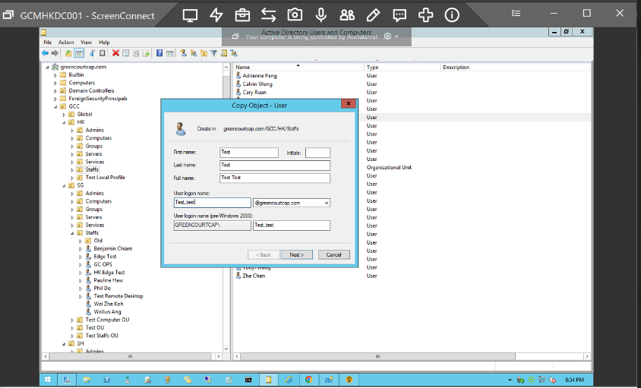The width and height of the screenshot is (641, 388).
Task: Click the Copy clipboard toolbar icon
Action: pyautogui.click(x=103, y=53)
